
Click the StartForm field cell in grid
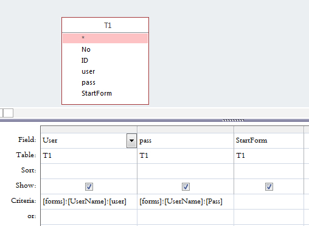269,141
